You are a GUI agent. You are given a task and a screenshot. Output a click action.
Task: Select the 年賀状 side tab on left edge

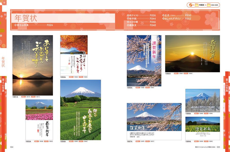coord(3,62)
